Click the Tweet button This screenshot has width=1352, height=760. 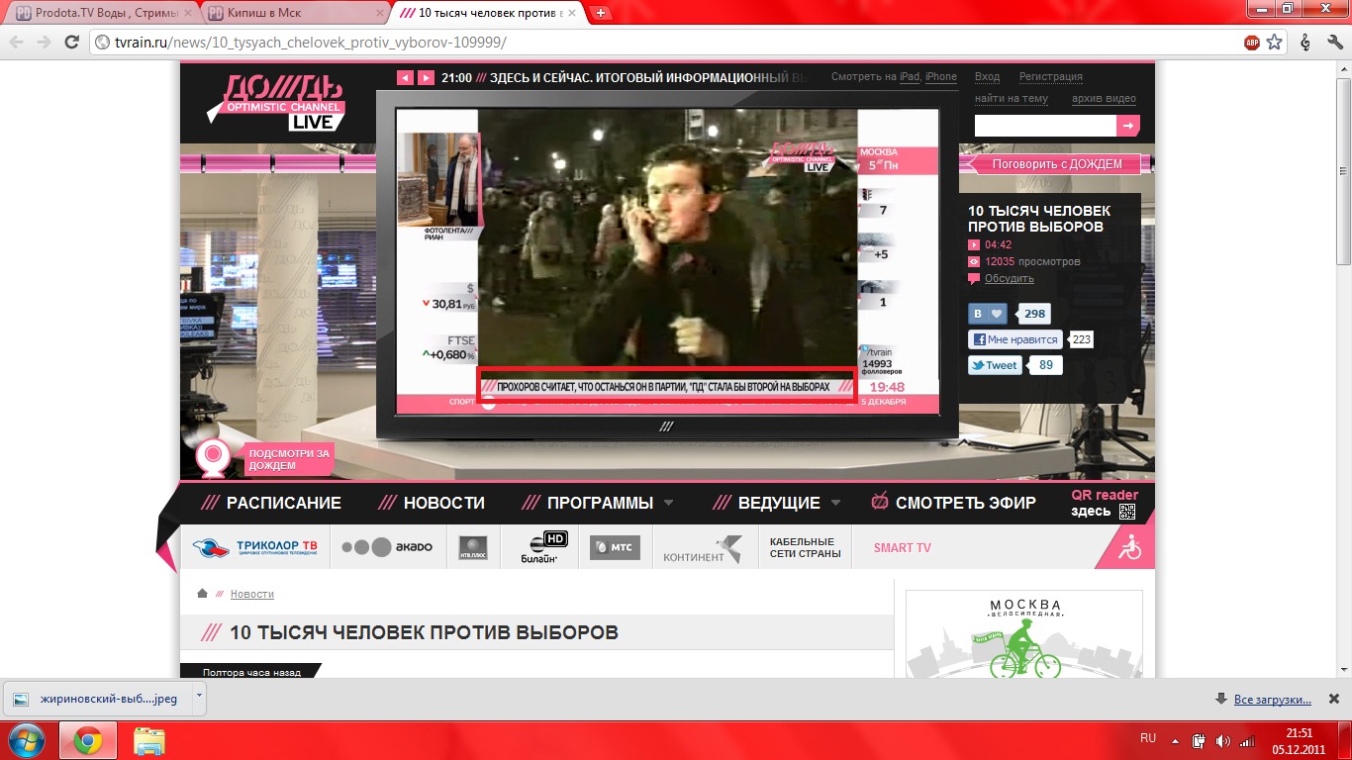click(x=995, y=365)
